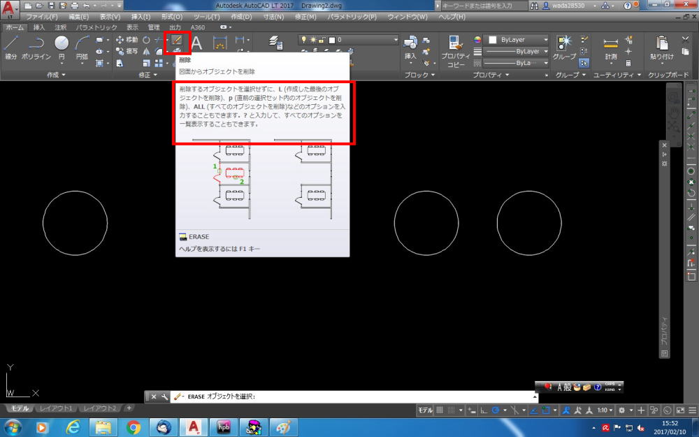The image size is (699, 437).
Task: Add a new layout with plus button
Action: point(129,408)
